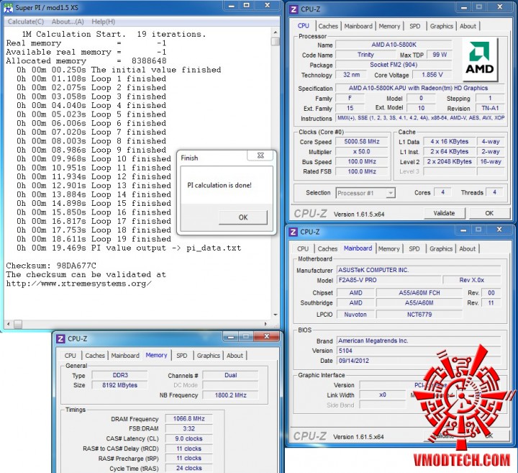Click the Core Voltage value 1.856 V

[x=432, y=75]
